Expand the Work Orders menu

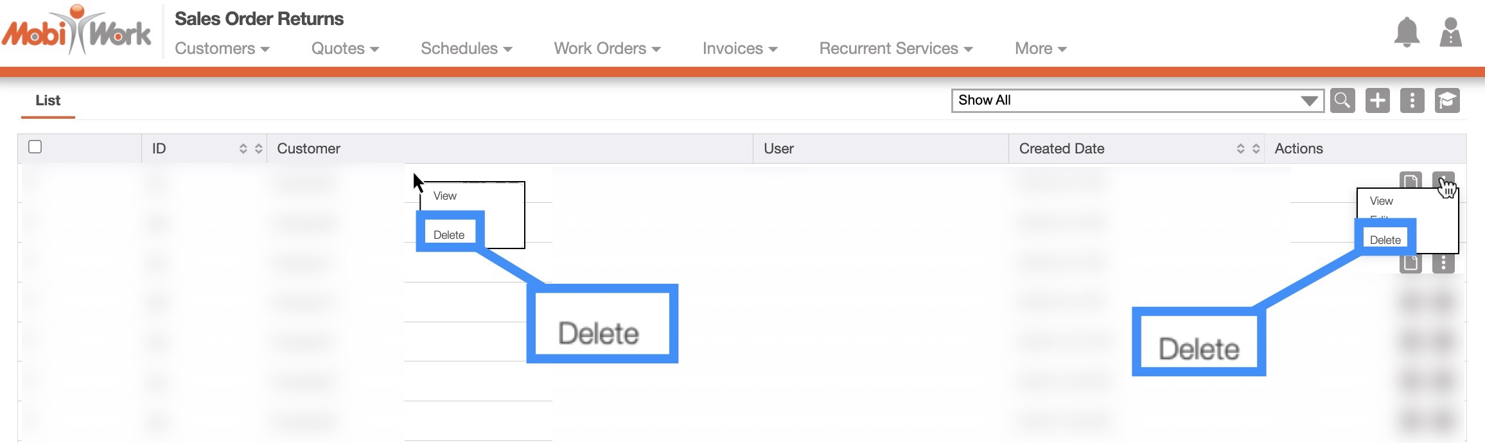pos(607,49)
